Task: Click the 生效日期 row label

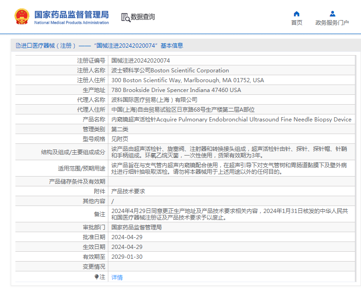Action: point(94,247)
